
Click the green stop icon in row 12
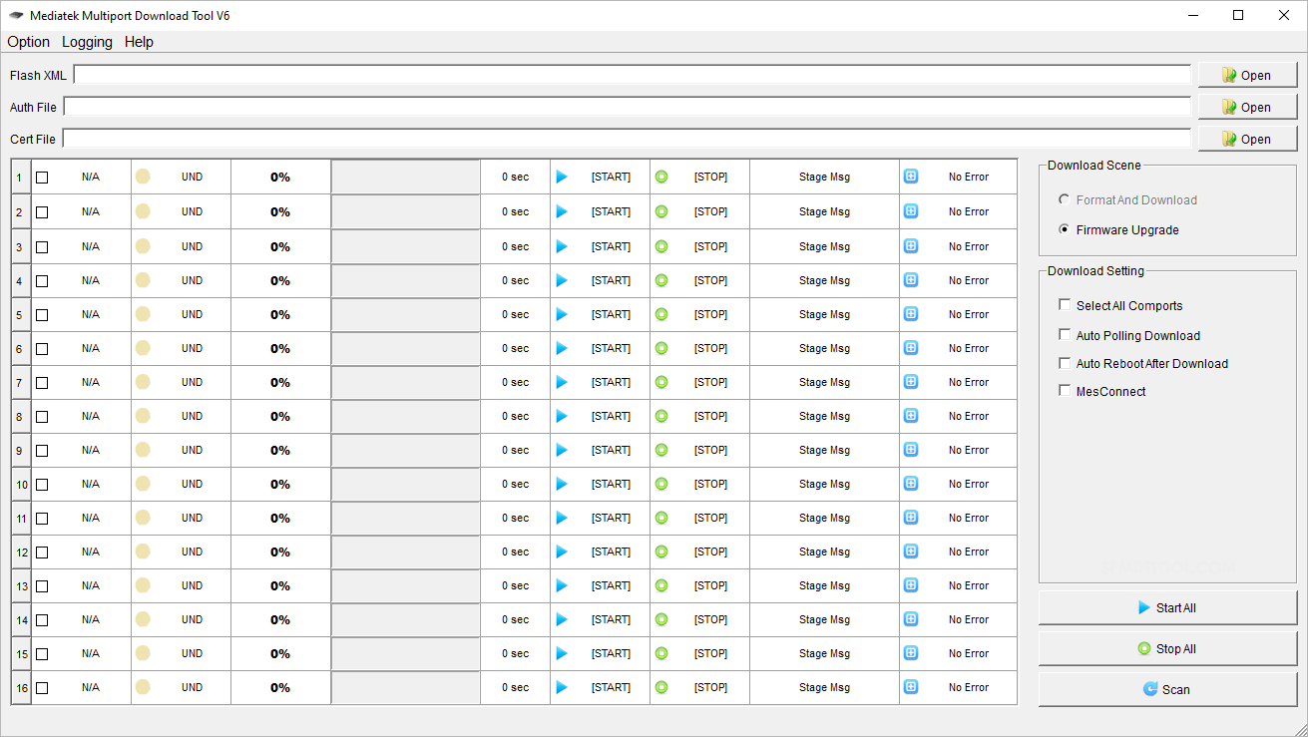click(661, 552)
